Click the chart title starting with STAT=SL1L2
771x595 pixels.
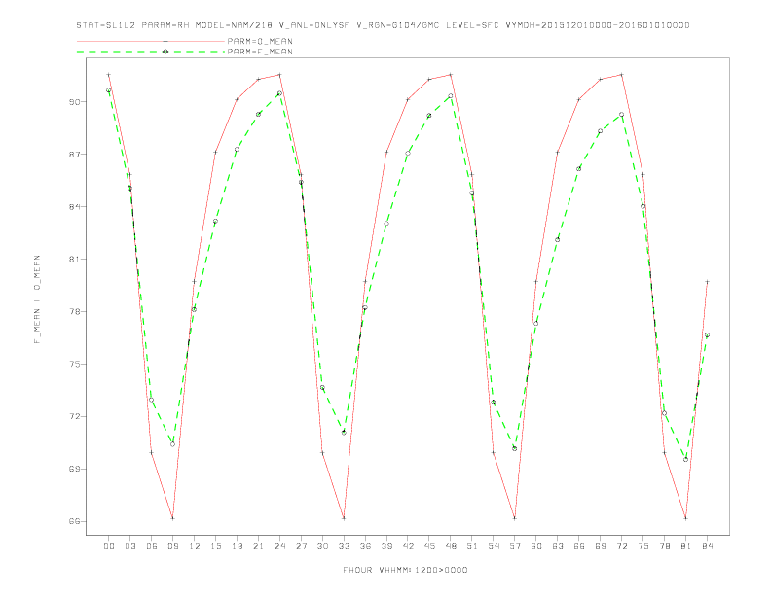tap(383, 25)
